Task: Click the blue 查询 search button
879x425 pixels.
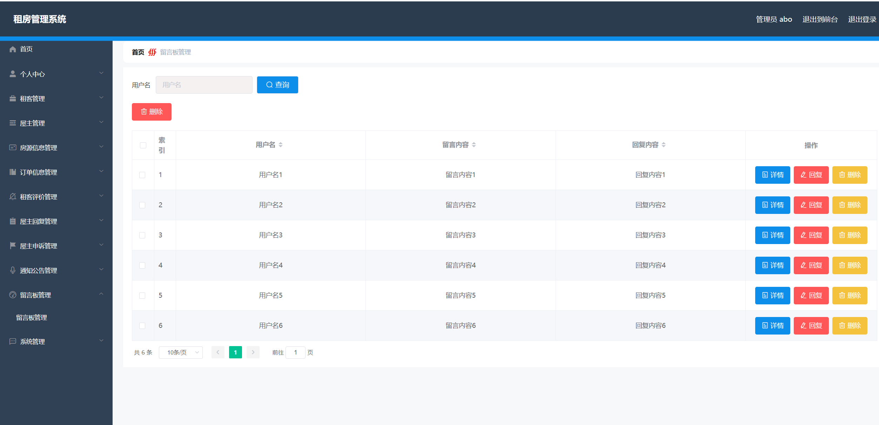Action: (x=277, y=85)
